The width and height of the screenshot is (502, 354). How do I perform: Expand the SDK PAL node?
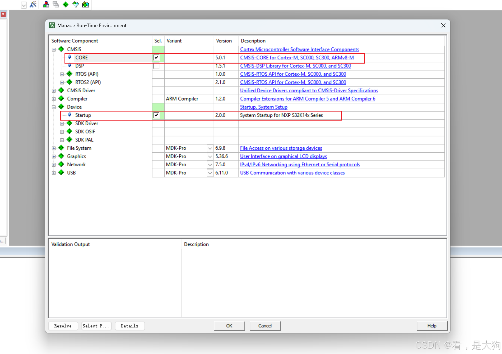pyautogui.click(x=62, y=140)
